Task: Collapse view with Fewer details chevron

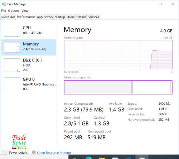Action: 5,152
